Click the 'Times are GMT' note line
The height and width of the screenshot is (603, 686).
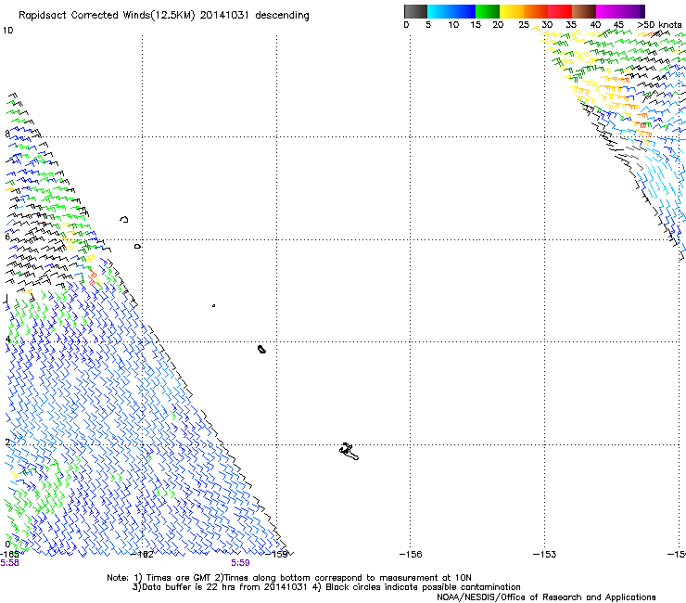[x=289, y=578]
